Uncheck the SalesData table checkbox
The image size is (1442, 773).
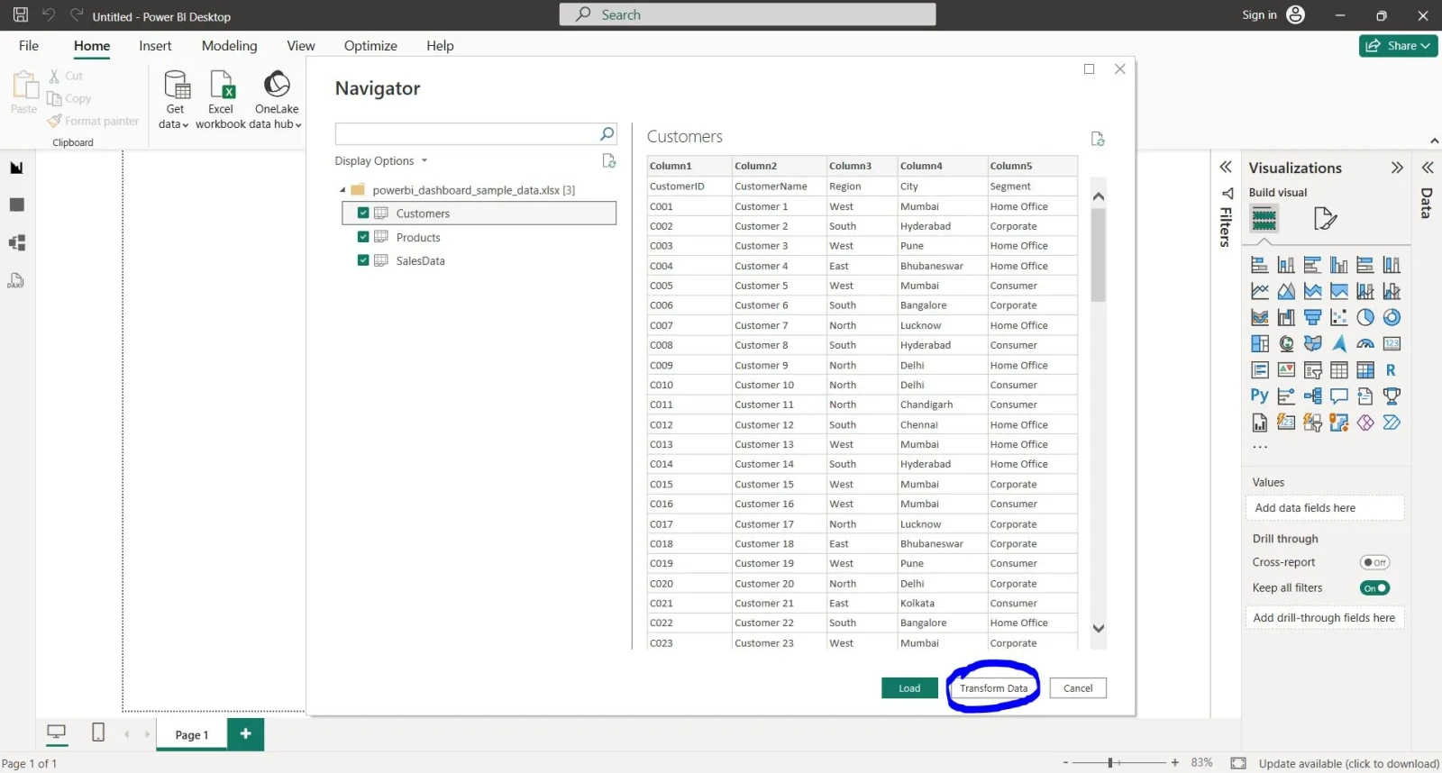(x=363, y=260)
